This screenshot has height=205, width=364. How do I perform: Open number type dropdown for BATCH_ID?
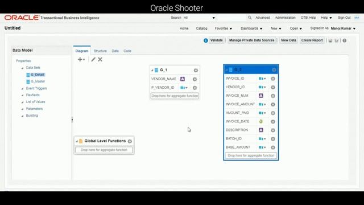(x=262, y=139)
